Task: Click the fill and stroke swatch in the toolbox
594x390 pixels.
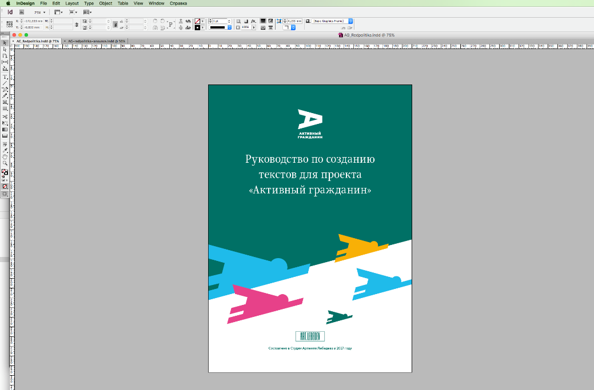Action: click(x=5, y=172)
